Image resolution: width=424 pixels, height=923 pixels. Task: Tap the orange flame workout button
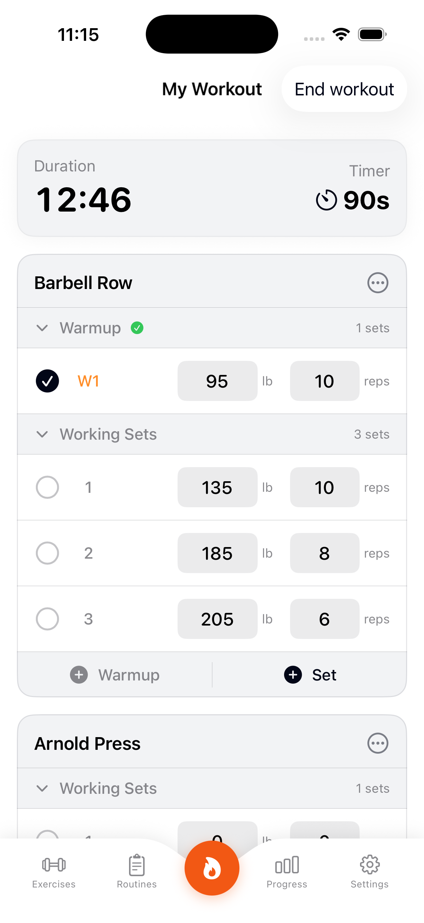(x=212, y=868)
